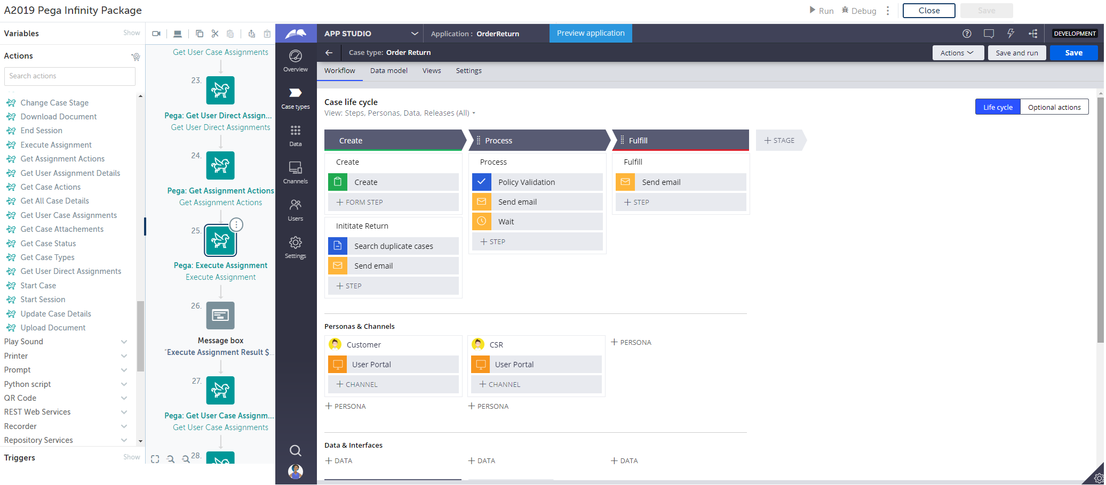The height and width of the screenshot is (485, 1106).
Task: Click the scrollbar down arrow in the Actions list
Action: tap(140, 441)
